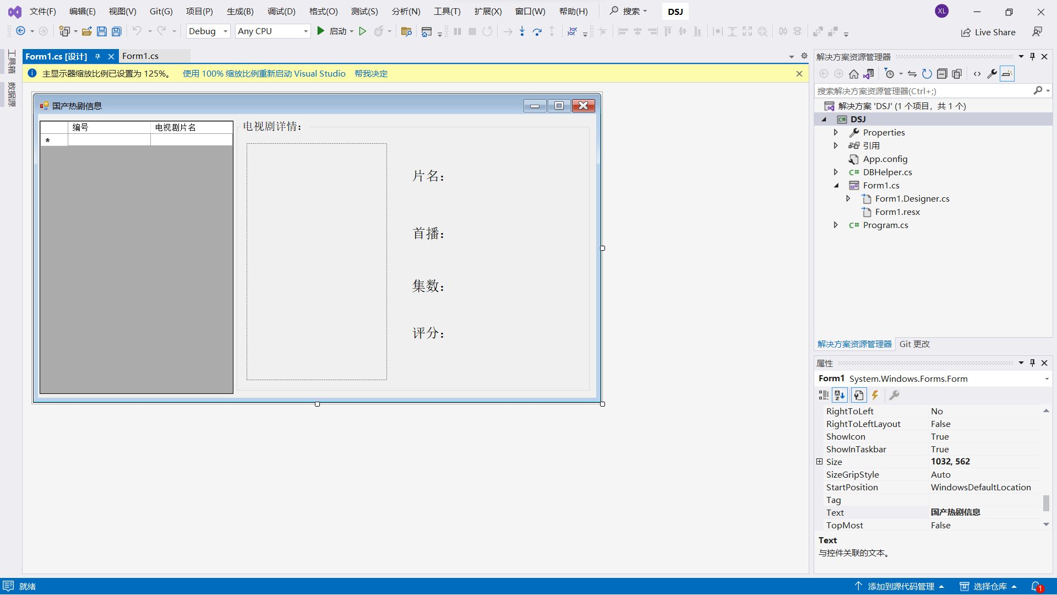
Task: Click the feedback person icon
Action: (1037, 31)
